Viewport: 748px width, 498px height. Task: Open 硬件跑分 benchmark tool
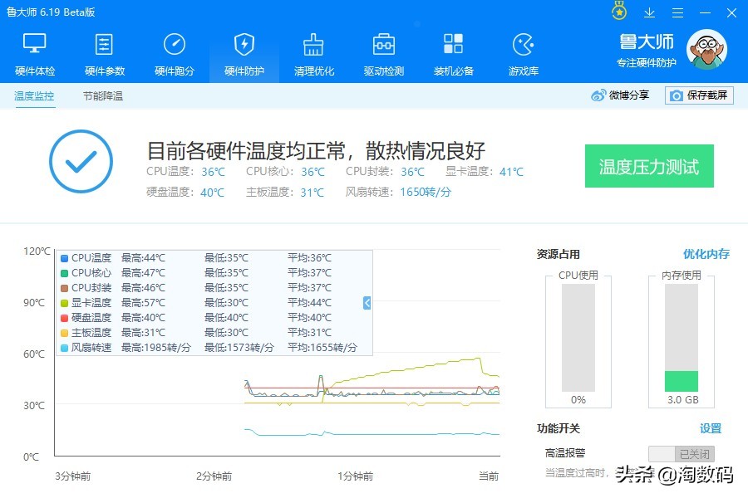173,51
